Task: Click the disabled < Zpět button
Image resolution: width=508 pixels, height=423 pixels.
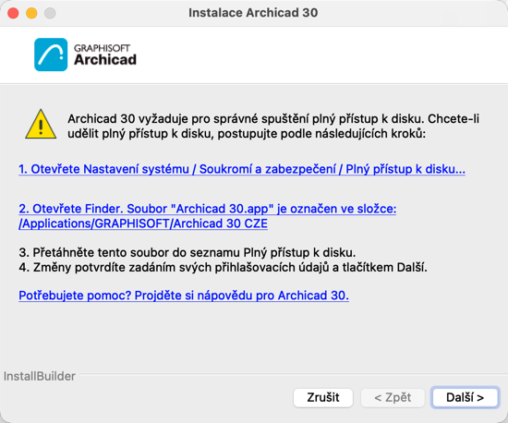Action: (393, 397)
